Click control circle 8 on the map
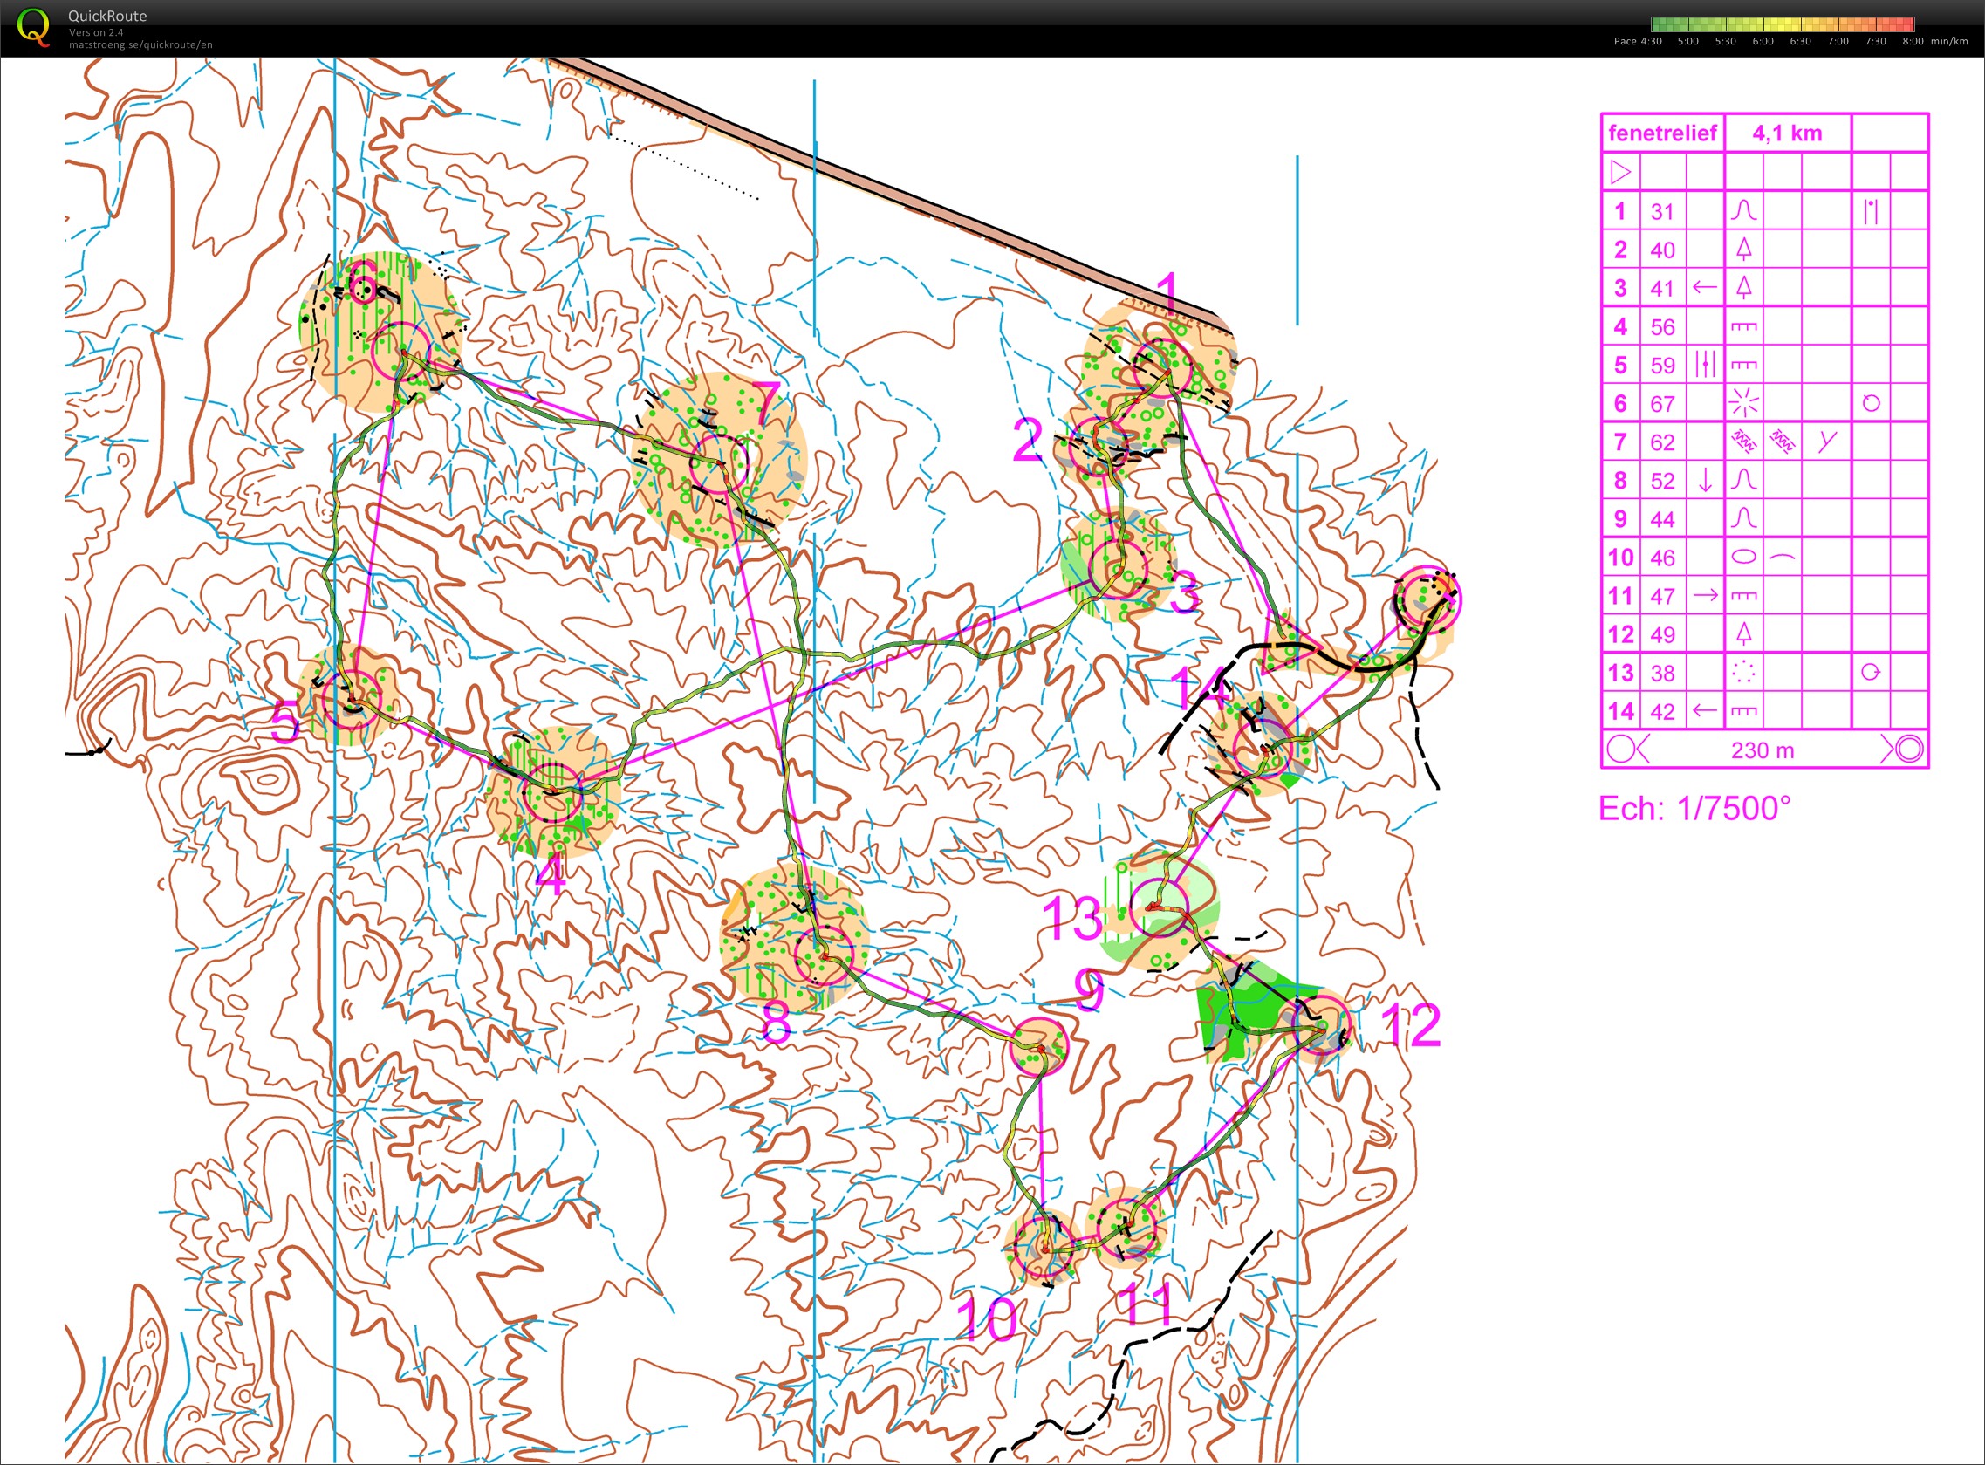This screenshot has width=1985, height=1465. click(x=824, y=955)
